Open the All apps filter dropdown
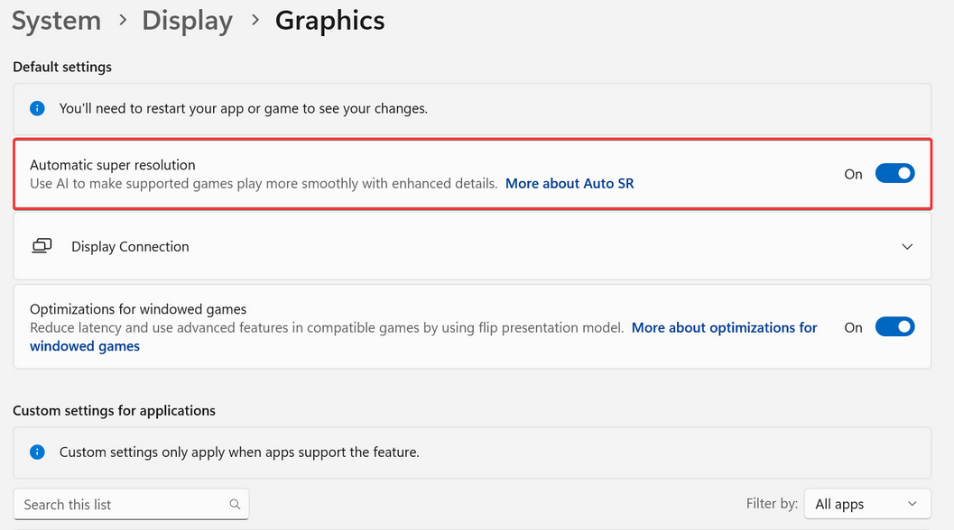Image resolution: width=954 pixels, height=530 pixels. [x=865, y=504]
